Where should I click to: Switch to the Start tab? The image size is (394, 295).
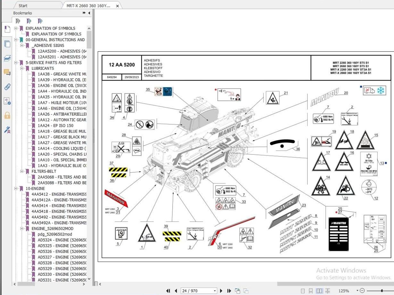(23, 6)
